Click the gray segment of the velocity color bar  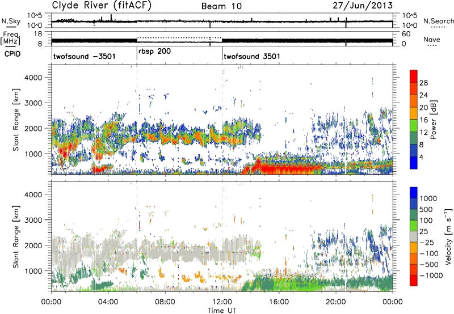click(414, 237)
